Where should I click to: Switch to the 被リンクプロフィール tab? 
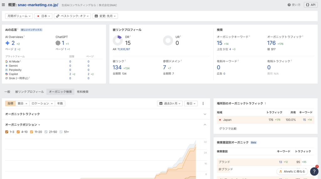pyautogui.click(x=29, y=92)
